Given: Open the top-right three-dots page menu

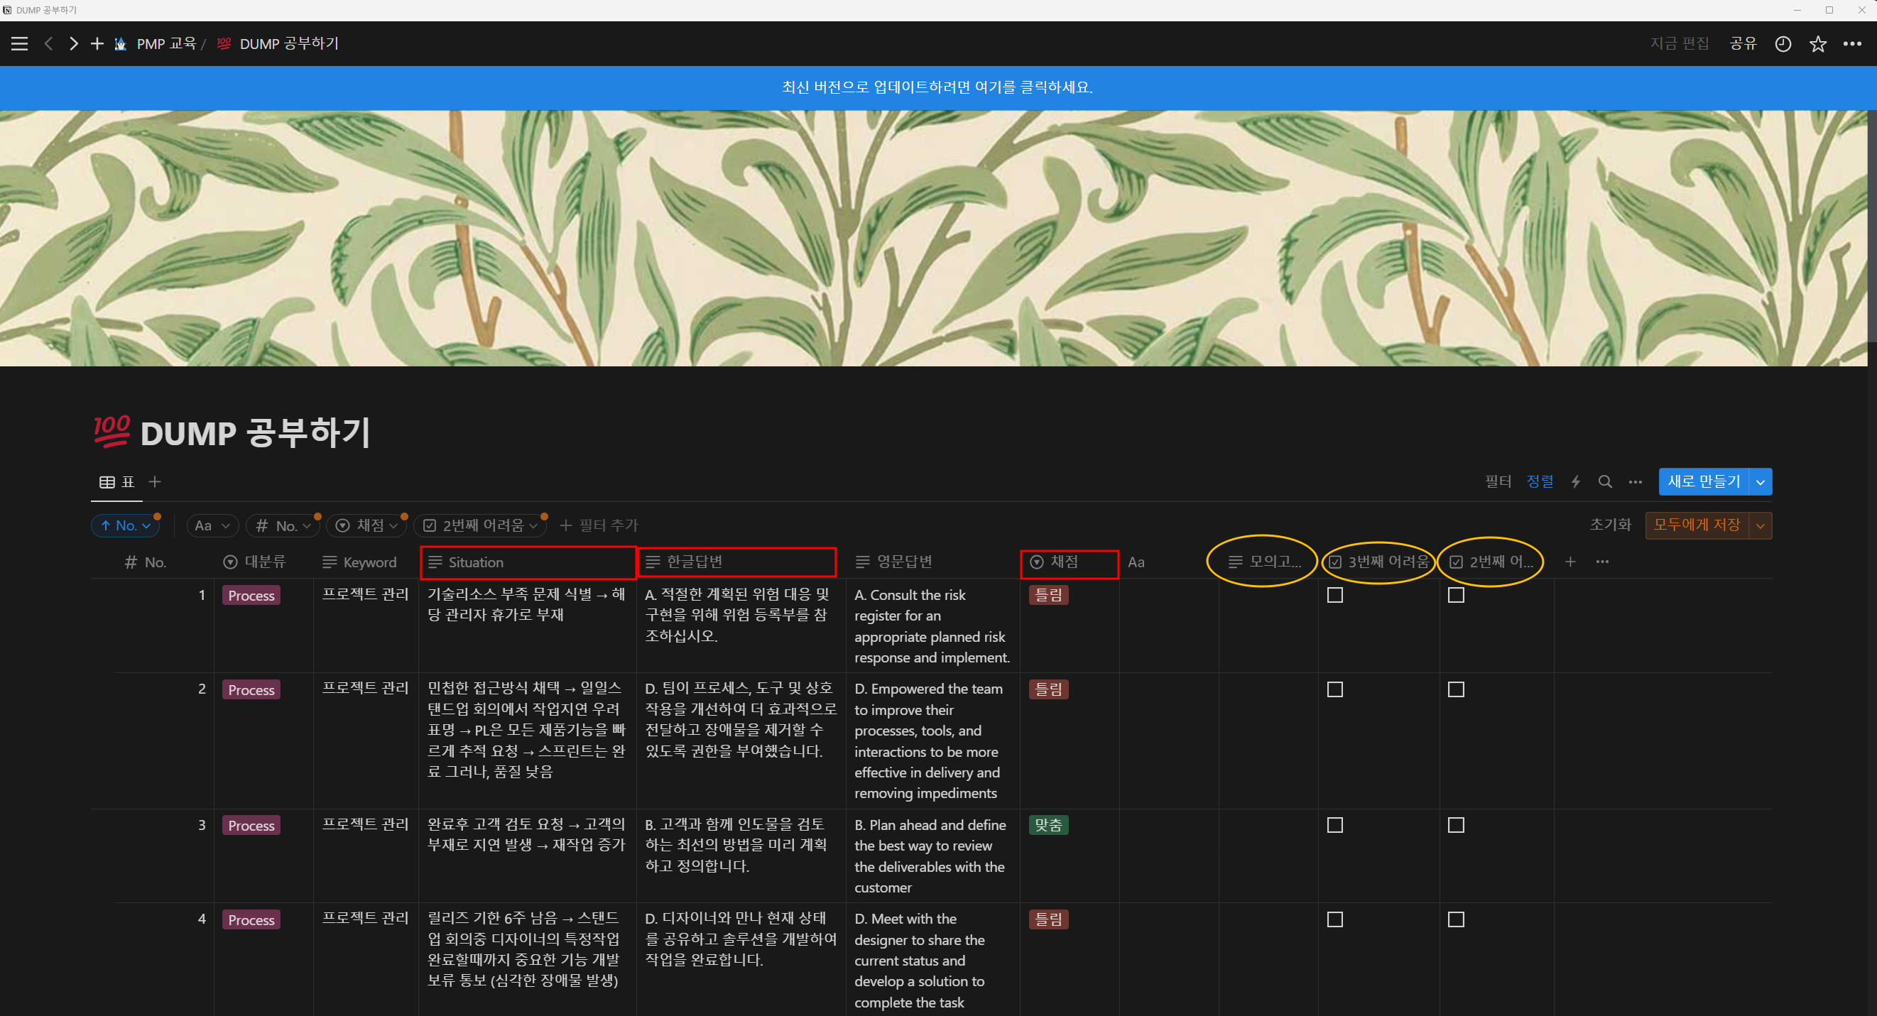Looking at the screenshot, I should 1852,44.
